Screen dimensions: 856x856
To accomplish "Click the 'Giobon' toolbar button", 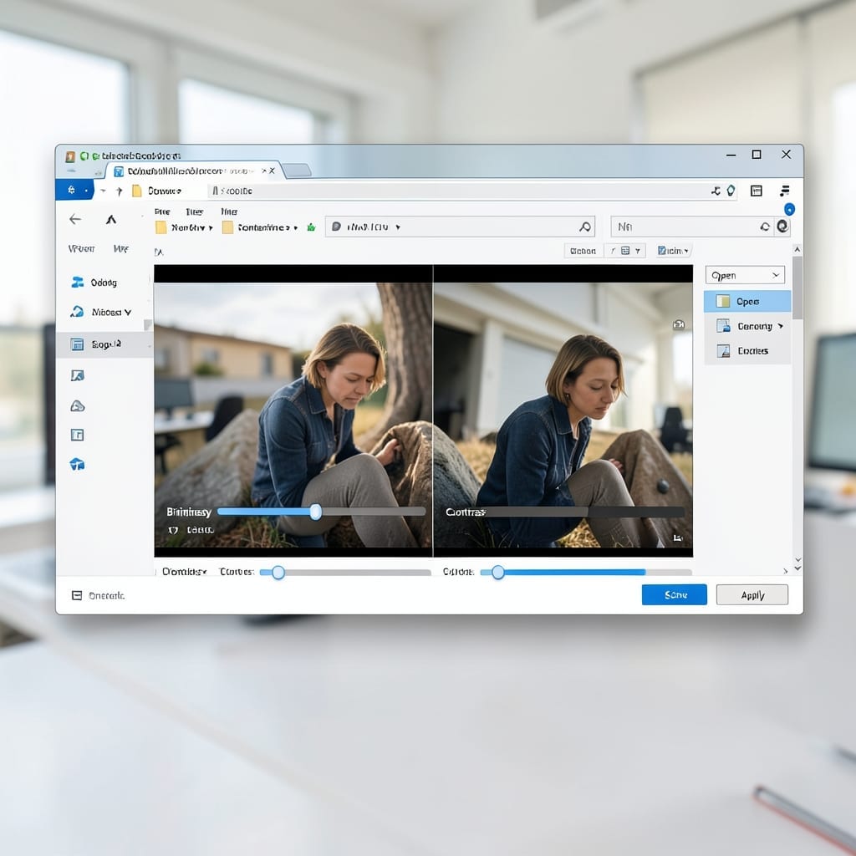I will 583,251.
